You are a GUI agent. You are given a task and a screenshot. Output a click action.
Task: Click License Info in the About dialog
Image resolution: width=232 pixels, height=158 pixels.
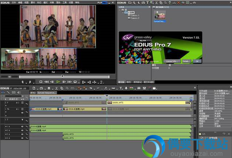[x=172, y=61]
